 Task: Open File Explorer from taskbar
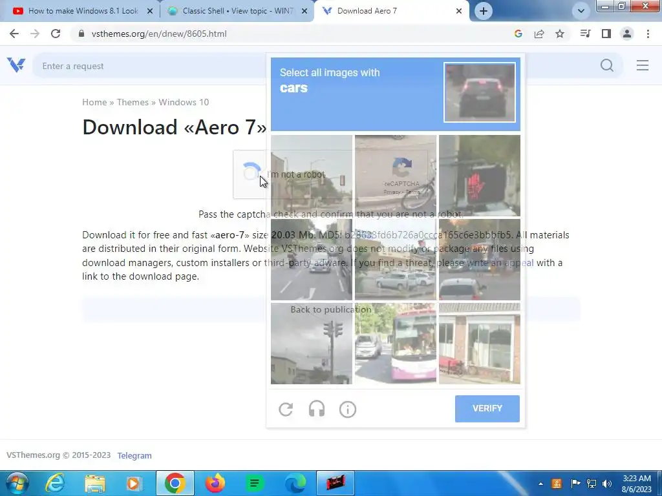94,483
